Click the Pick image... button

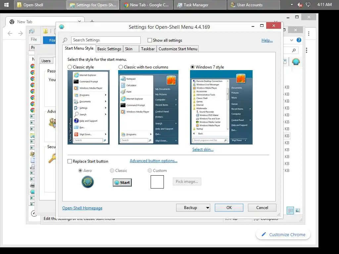point(187,182)
